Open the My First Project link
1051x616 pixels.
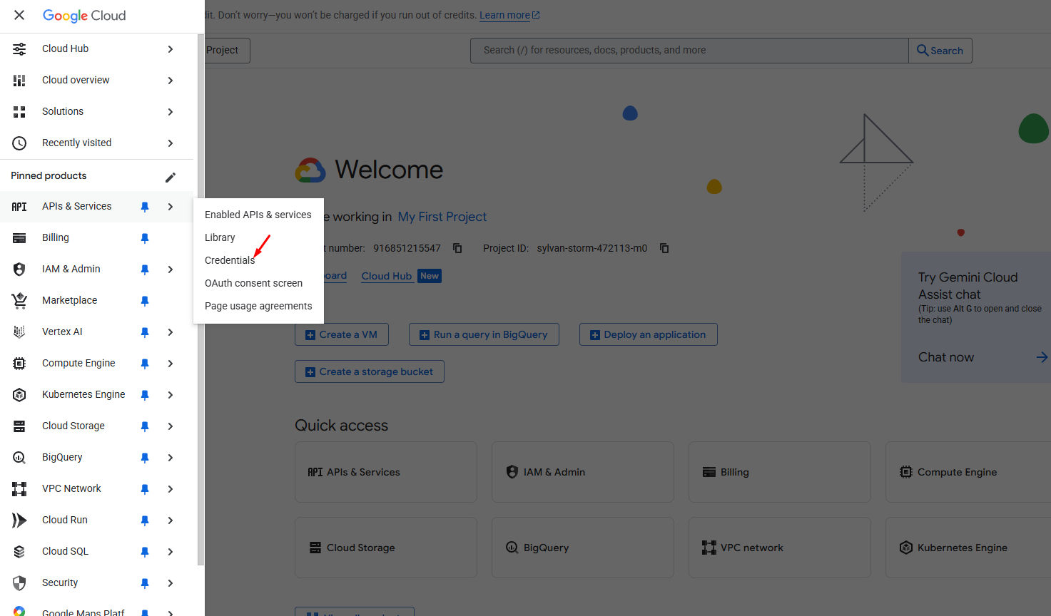pos(442,217)
